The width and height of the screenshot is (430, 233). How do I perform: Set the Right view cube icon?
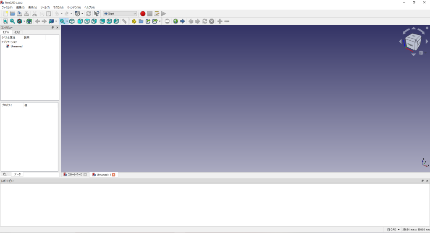94,21
